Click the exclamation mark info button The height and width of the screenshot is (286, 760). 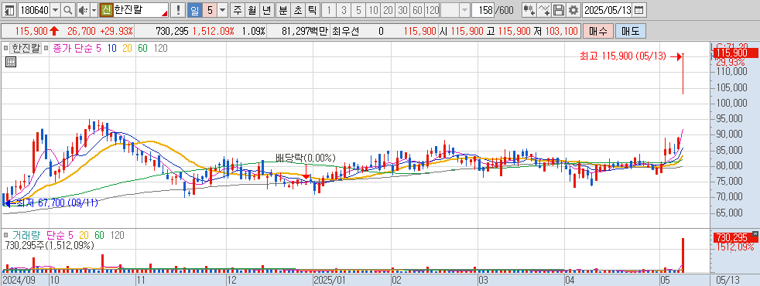click(178, 10)
